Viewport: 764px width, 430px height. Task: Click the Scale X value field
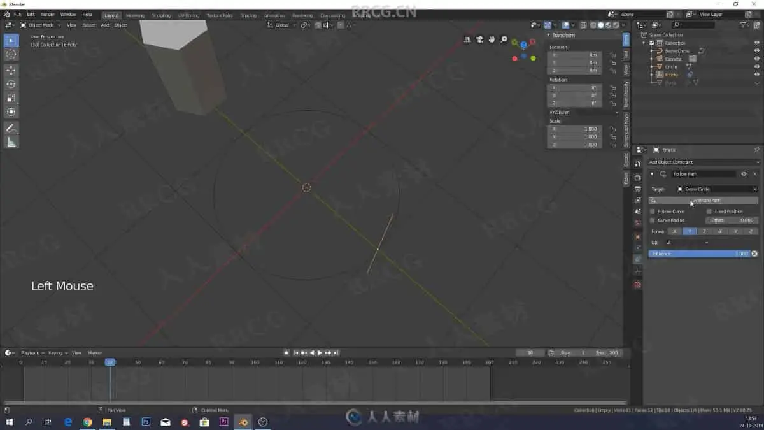coord(575,129)
